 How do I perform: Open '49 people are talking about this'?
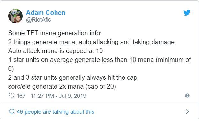[x=56, y=112]
